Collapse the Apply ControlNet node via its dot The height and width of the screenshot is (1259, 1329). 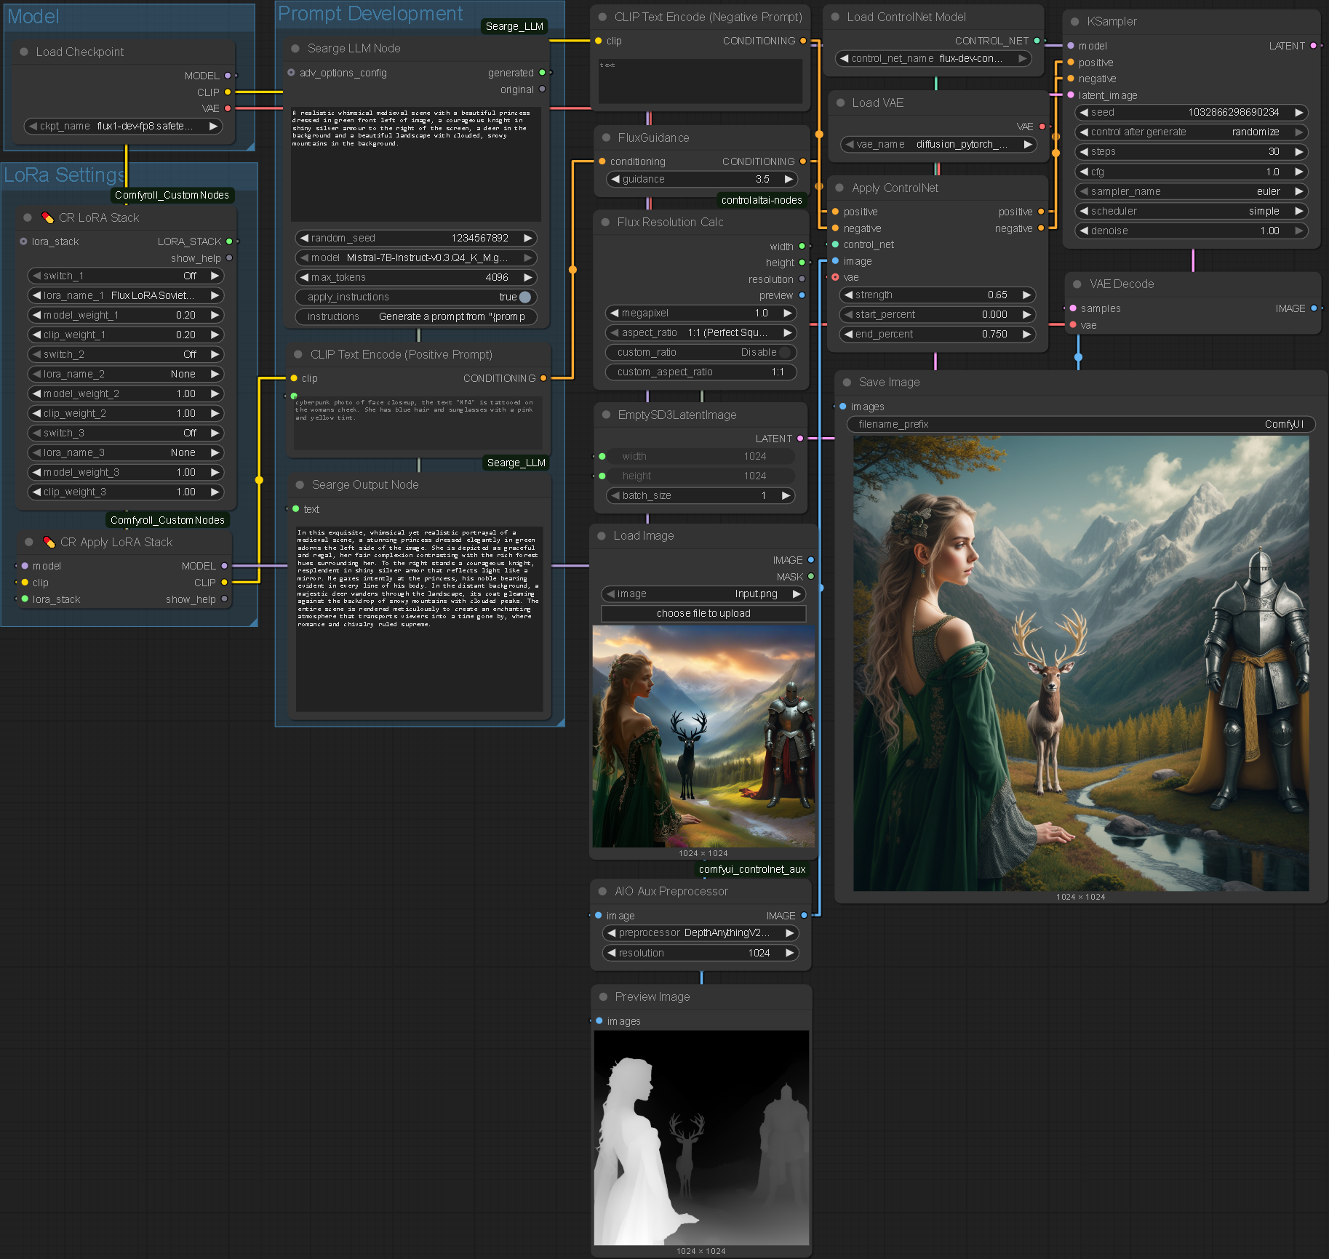[x=839, y=188]
